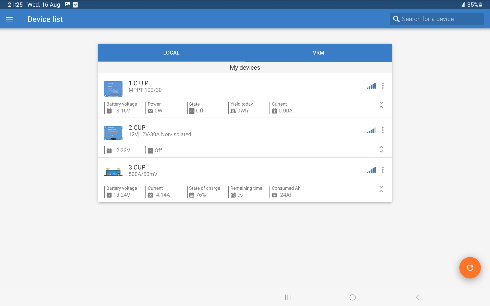Screen dimensions: 490x306
Task: Click the Power 0W icon
Action: pyautogui.click(x=150, y=111)
